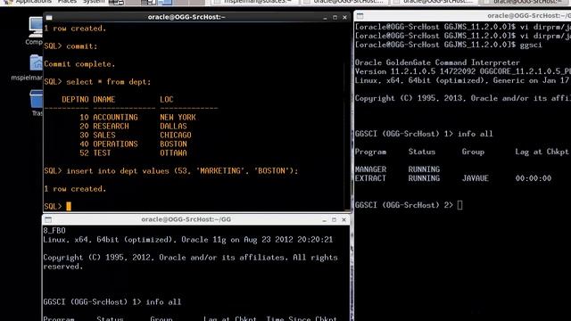The width and height of the screenshot is (571, 321).
Task: Click the 00:00:00 lag value
Action: pos(534,178)
